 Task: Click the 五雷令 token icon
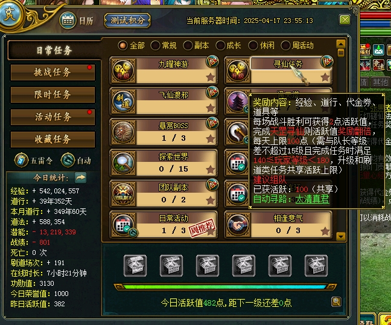coord(21,160)
